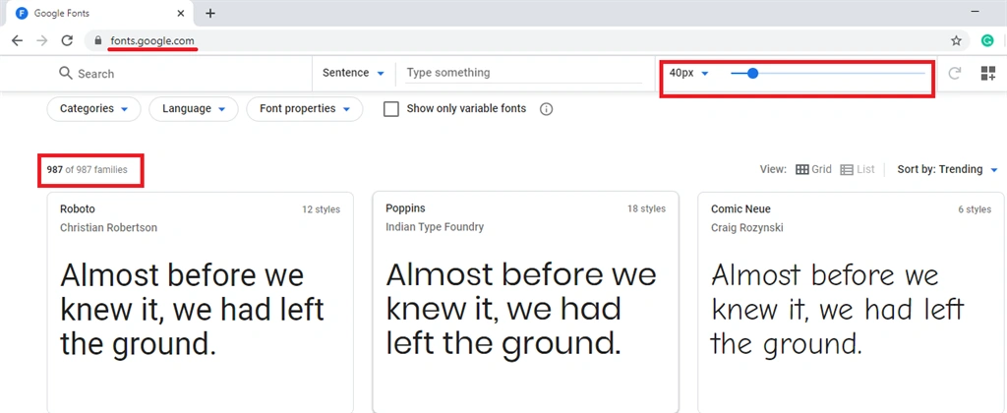The width and height of the screenshot is (1007, 413).
Task: Click the Type something preview field
Action: coord(523,73)
